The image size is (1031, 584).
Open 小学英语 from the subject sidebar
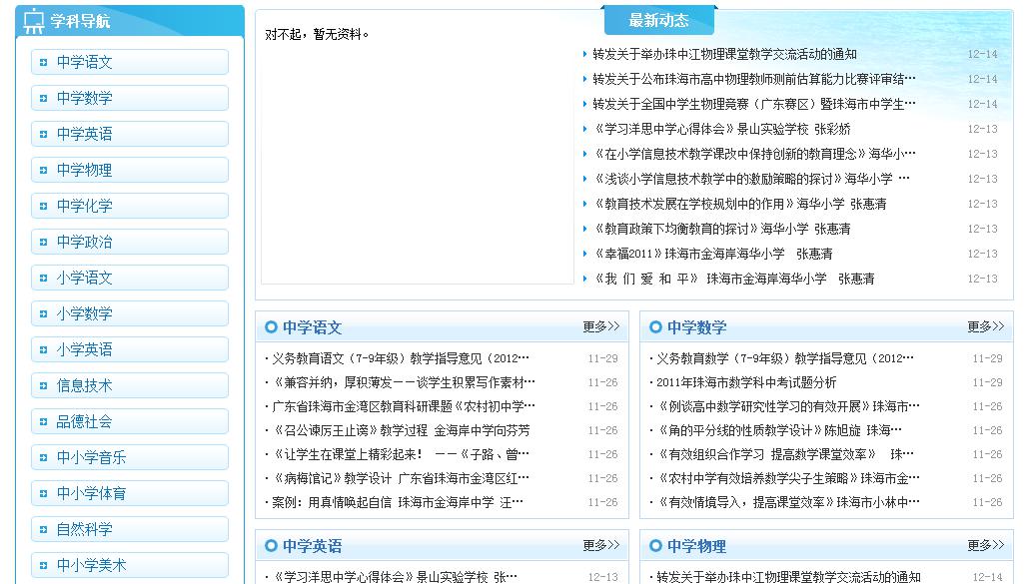(85, 349)
